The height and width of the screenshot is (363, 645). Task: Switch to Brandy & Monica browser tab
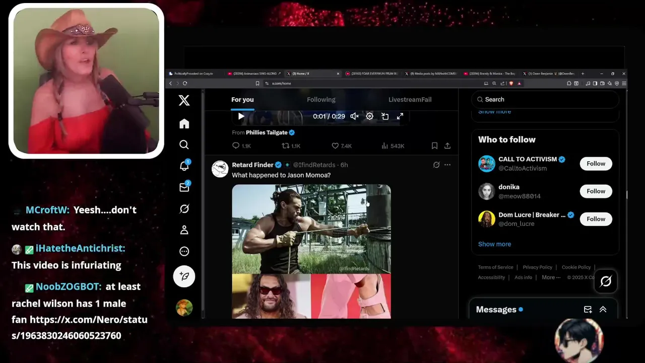[489, 74]
